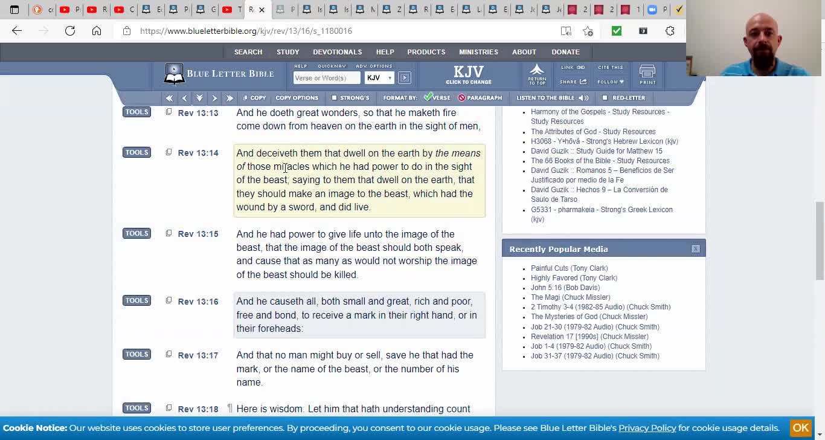This screenshot has width=825, height=440.
Task: Click the page vertical scrollbar thumb
Action: [820, 241]
